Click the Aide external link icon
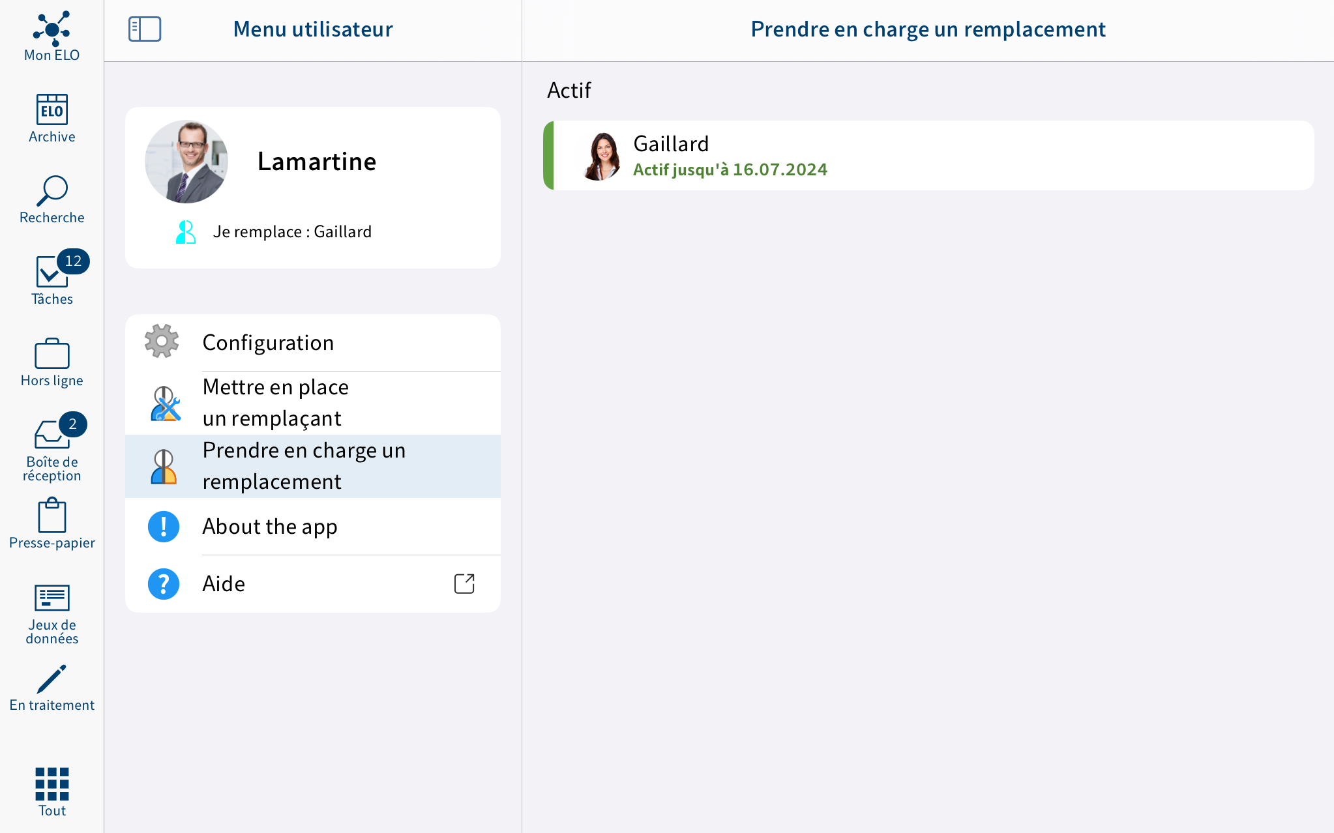The width and height of the screenshot is (1334, 833). point(464,583)
